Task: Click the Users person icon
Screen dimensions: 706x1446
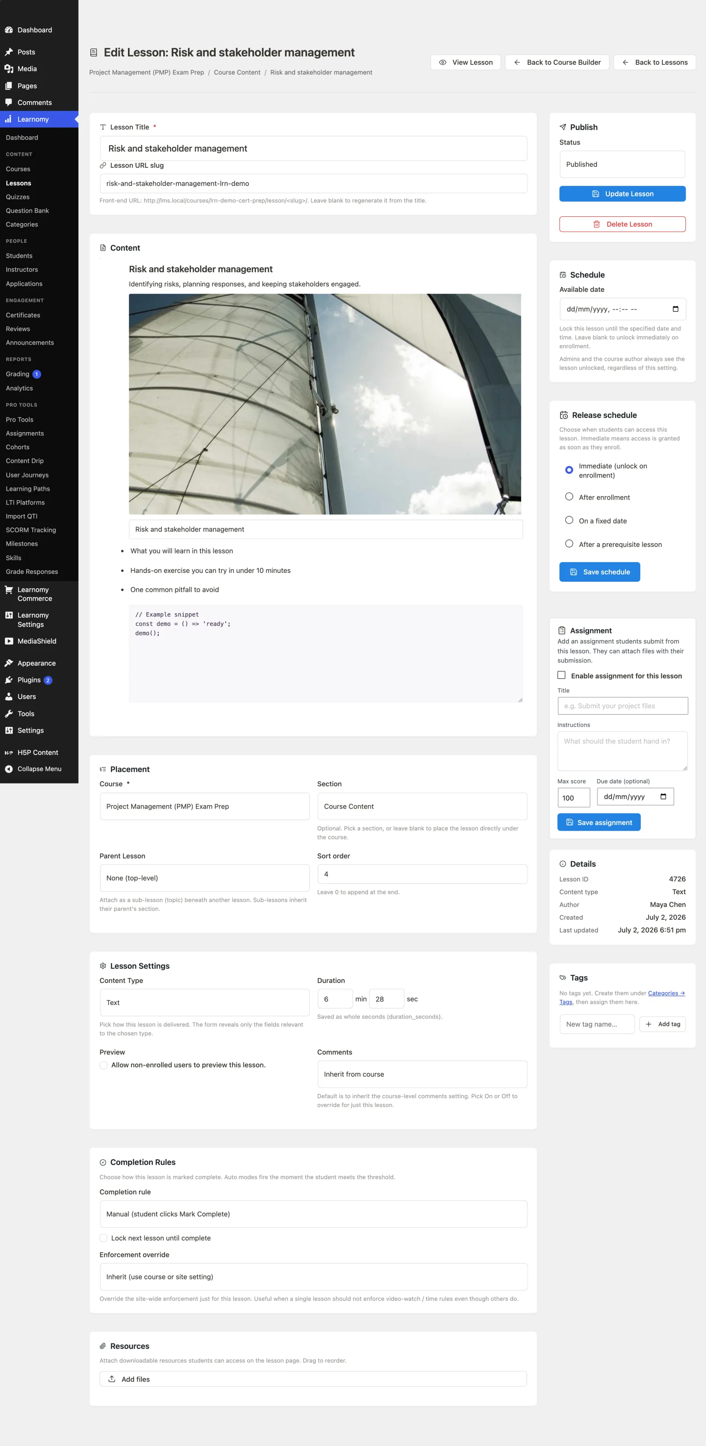Action: coord(9,697)
